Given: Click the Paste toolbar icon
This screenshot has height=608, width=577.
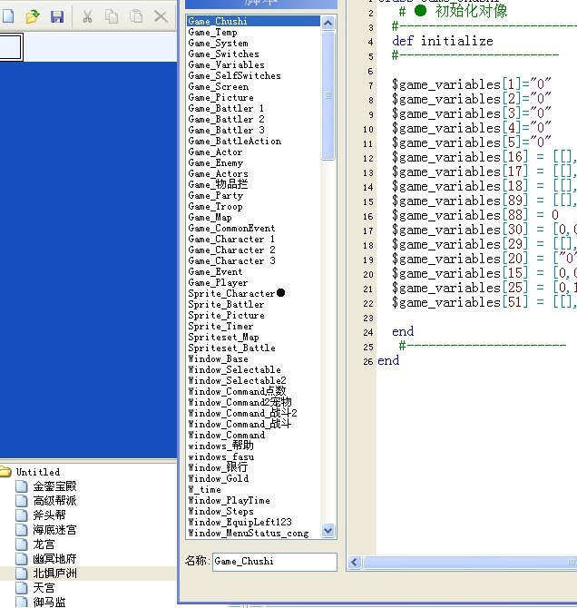Looking at the screenshot, I should 136,16.
